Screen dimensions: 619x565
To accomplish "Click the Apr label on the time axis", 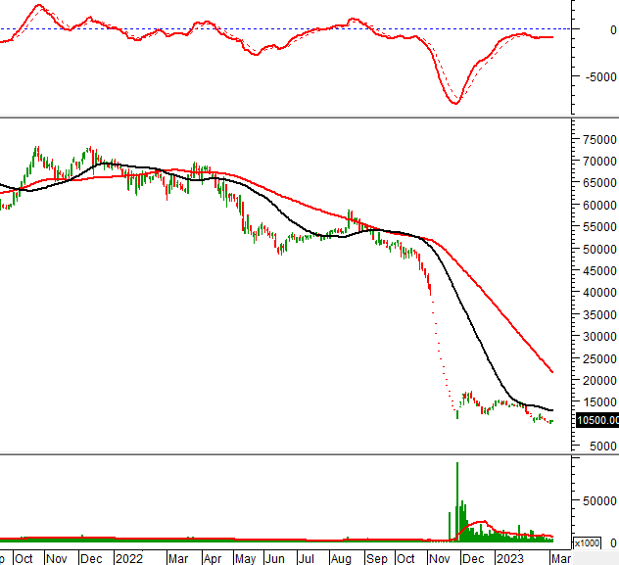I will [x=213, y=558].
